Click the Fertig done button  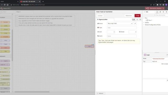click(x=138, y=16)
